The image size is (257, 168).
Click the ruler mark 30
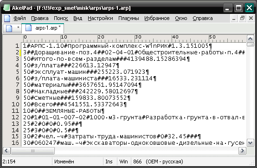coord(138,37)
